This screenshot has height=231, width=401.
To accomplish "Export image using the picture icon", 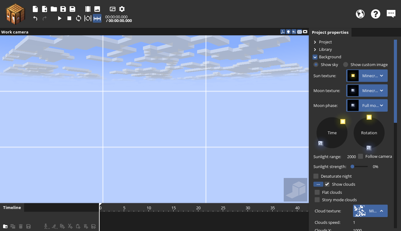I will tap(97, 9).
